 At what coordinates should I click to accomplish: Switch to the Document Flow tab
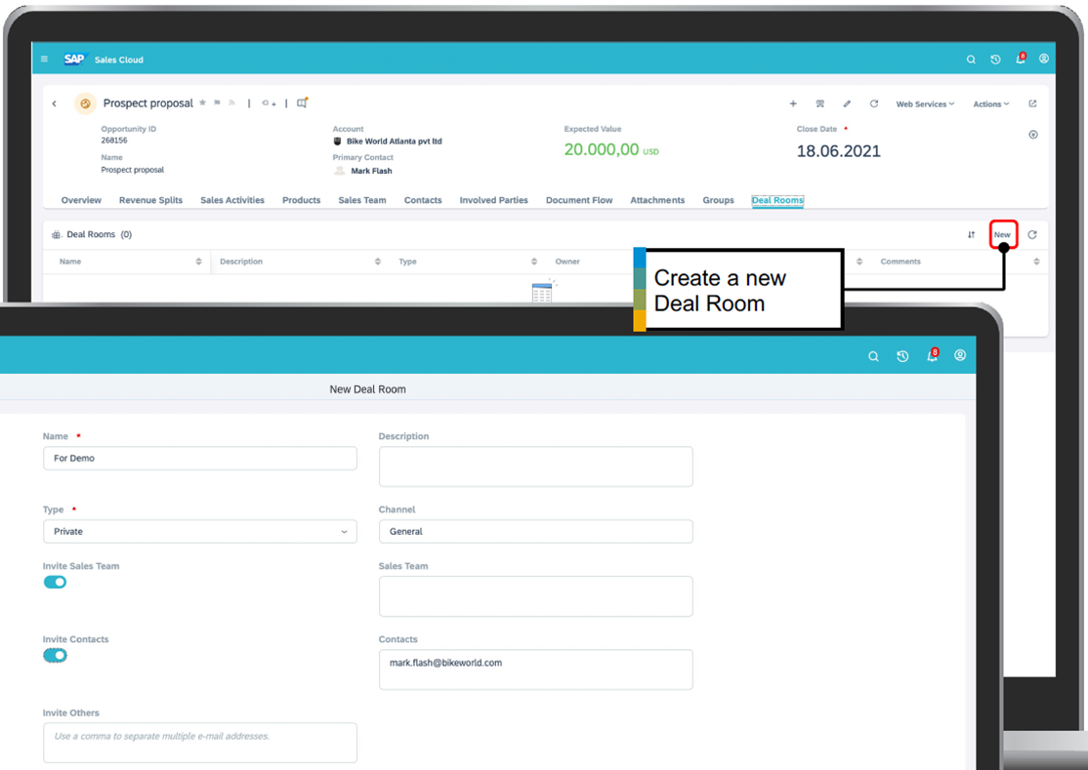point(579,200)
